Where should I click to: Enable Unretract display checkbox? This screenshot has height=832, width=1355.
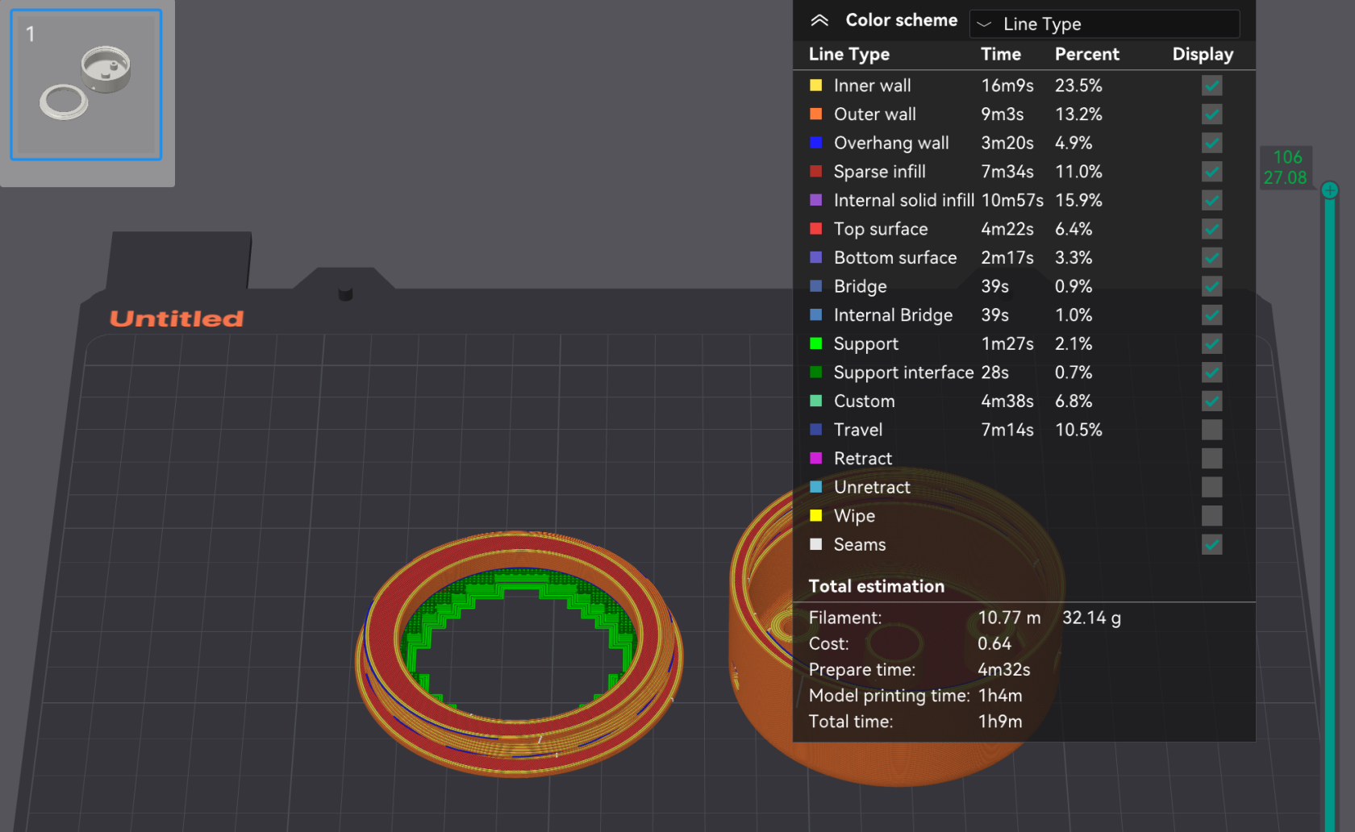[1211, 487]
